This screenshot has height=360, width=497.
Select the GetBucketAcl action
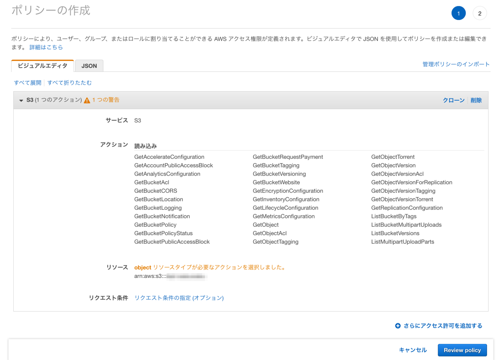coord(151,182)
